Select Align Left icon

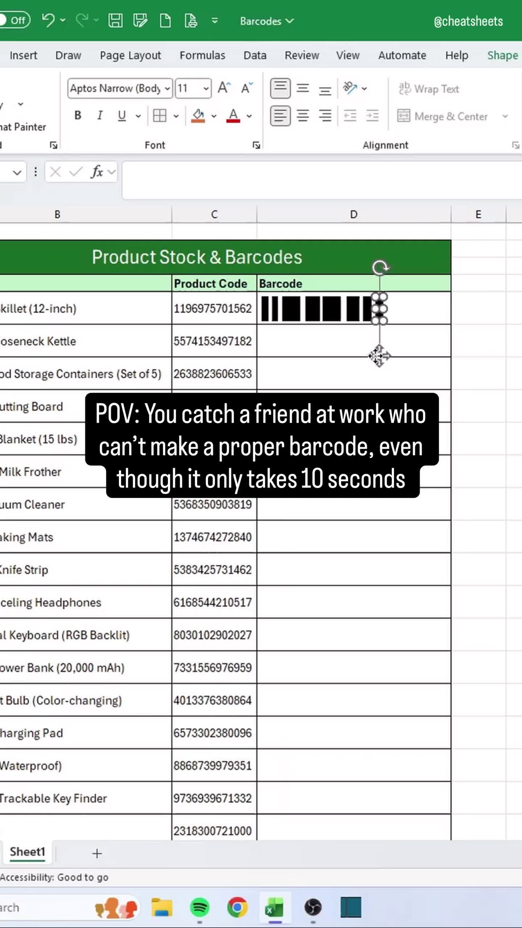280,116
